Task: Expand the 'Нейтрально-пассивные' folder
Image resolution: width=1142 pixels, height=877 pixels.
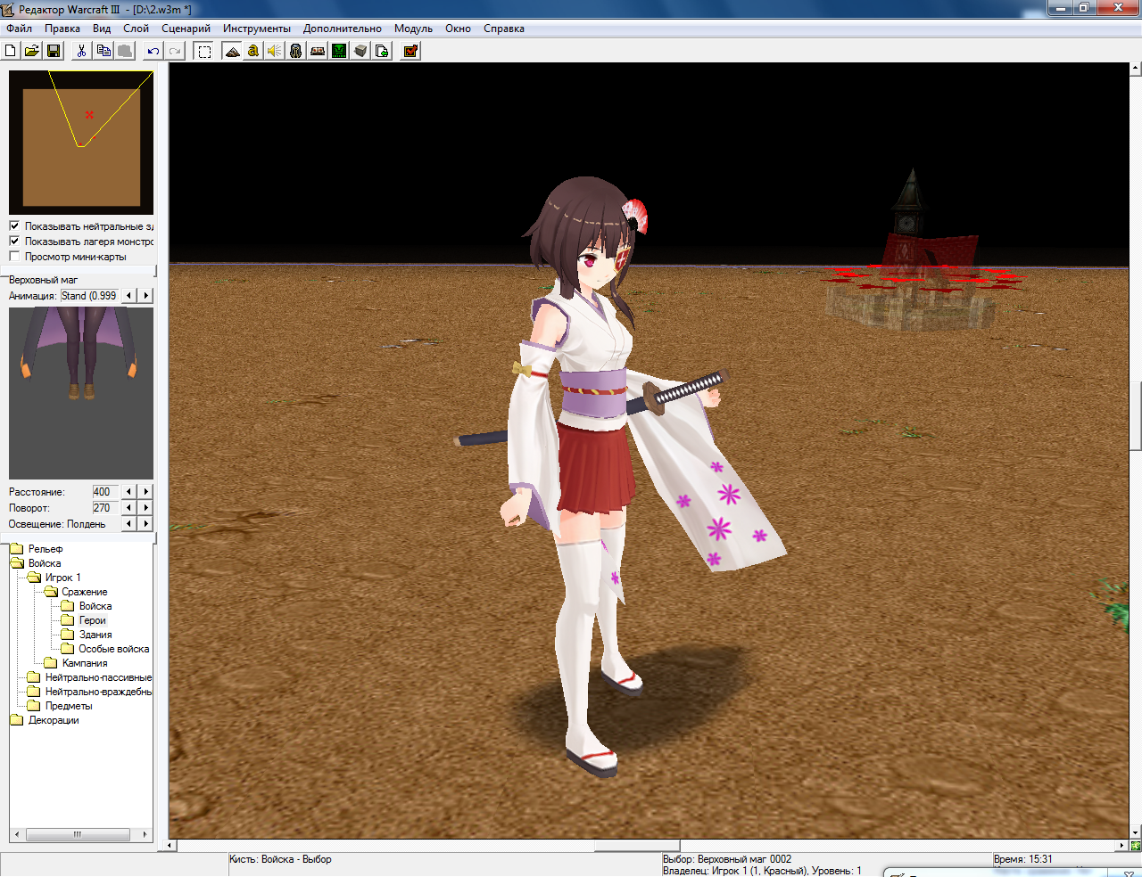Action: tap(34, 677)
